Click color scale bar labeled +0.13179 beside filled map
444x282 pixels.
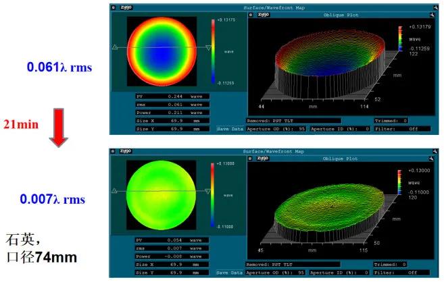point(213,51)
